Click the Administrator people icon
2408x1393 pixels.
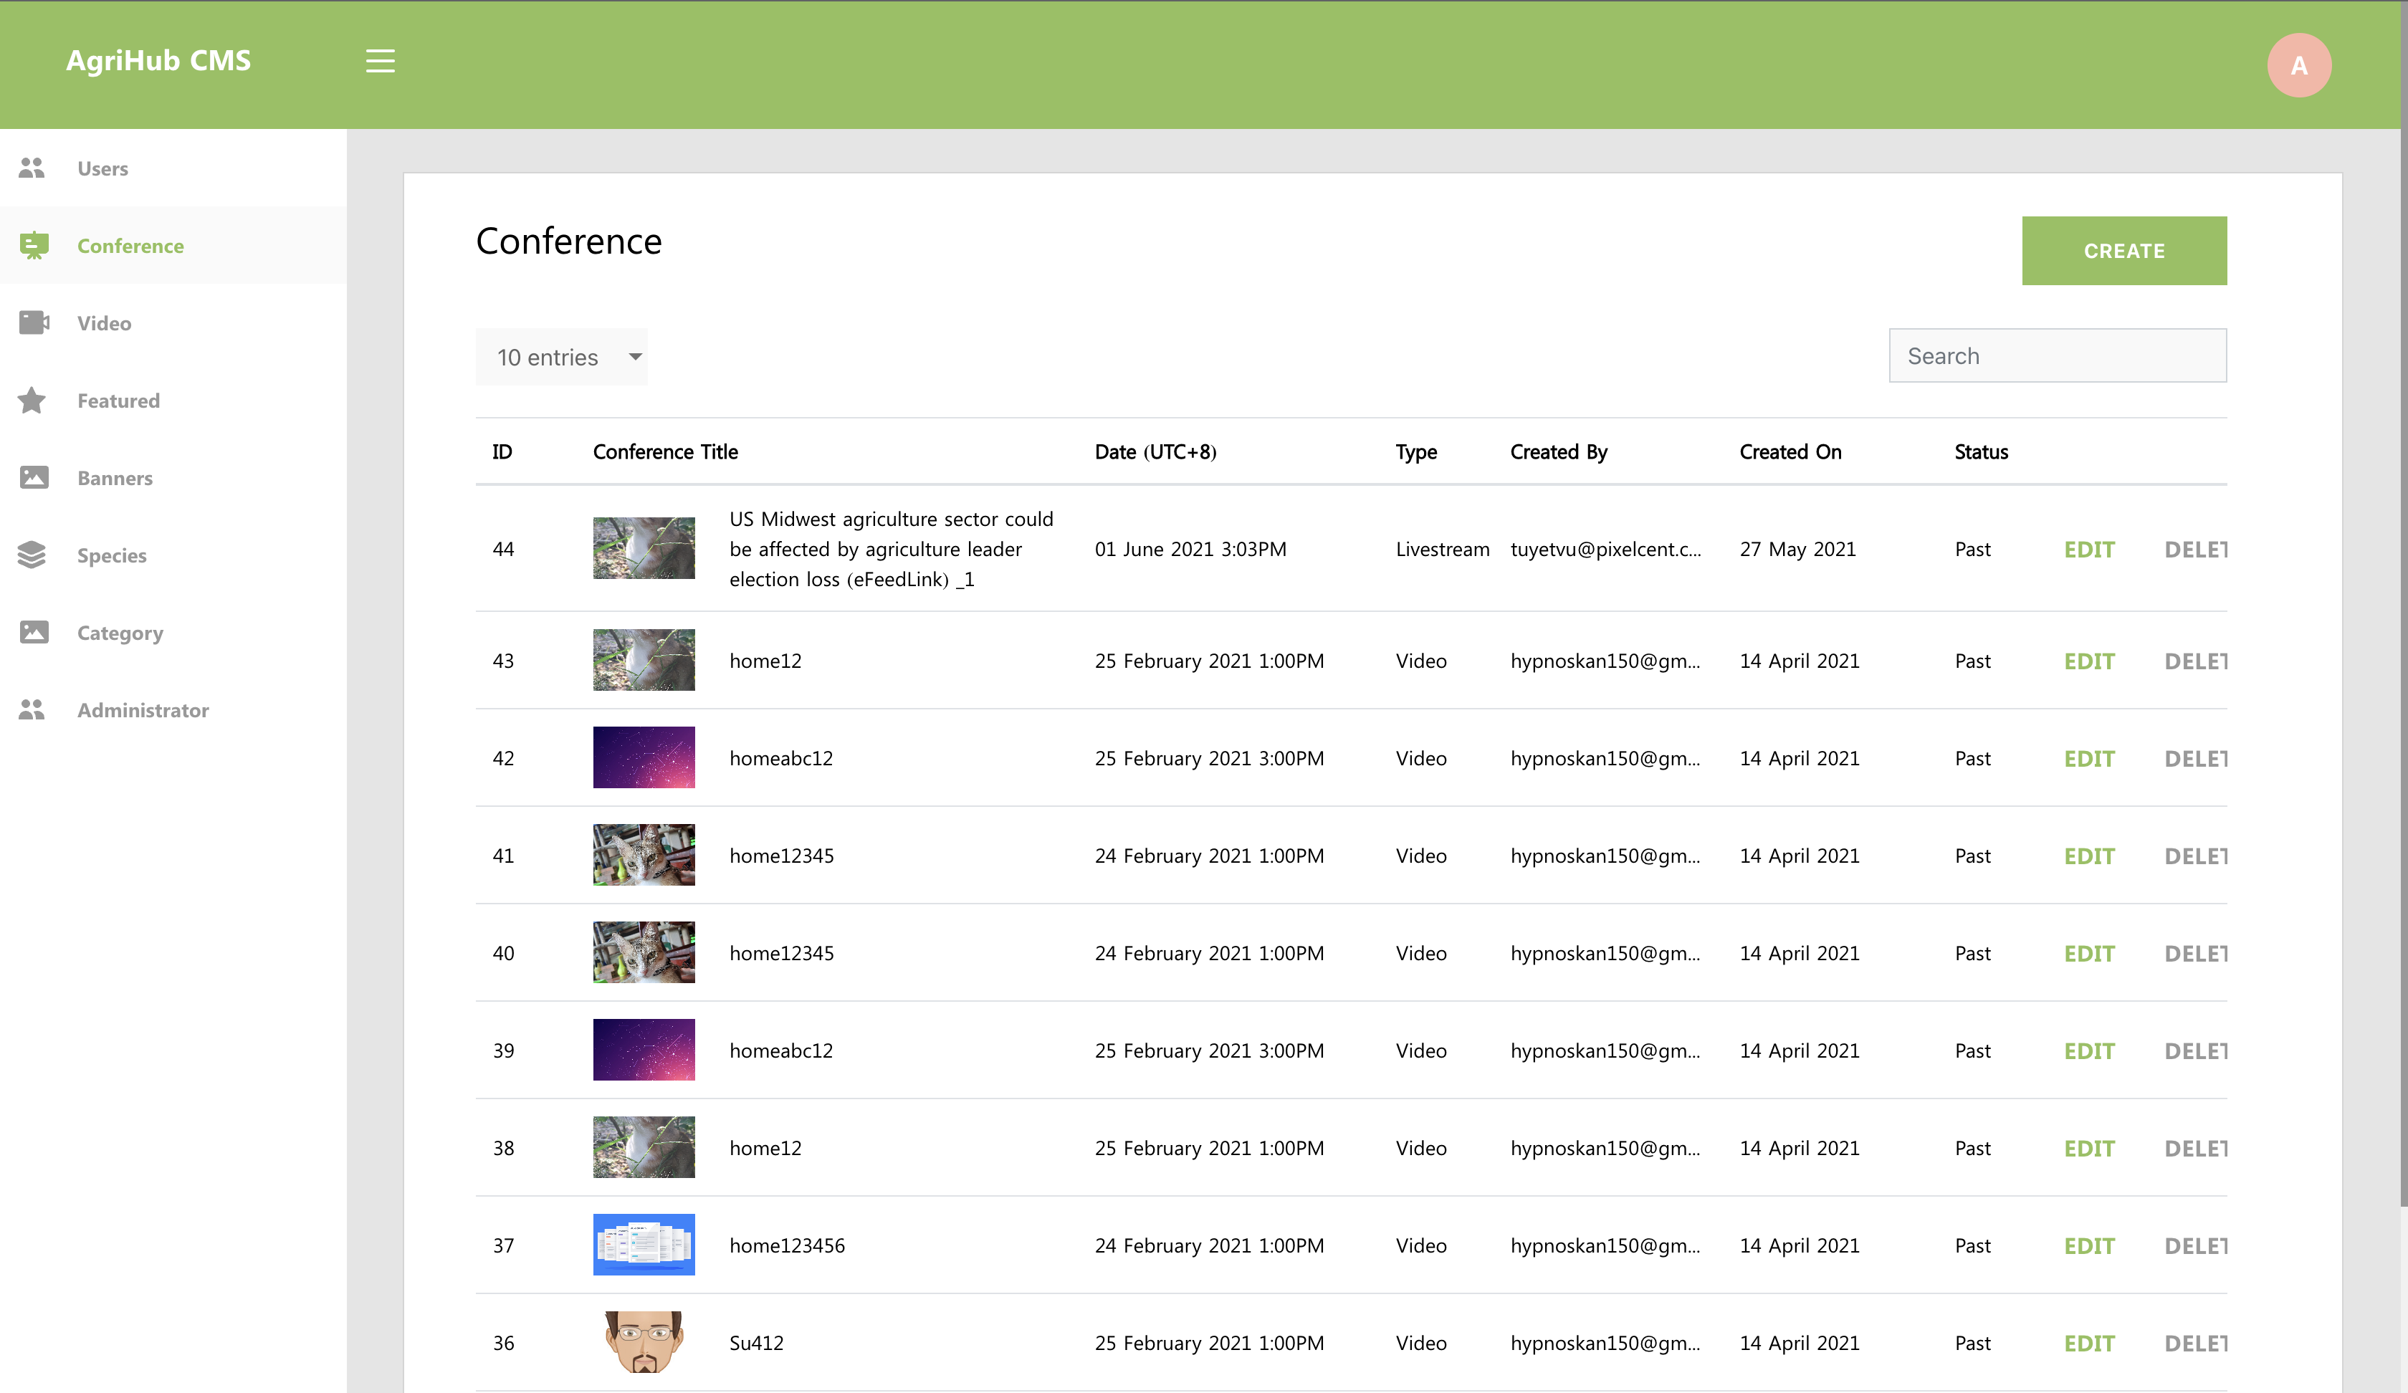pyautogui.click(x=32, y=710)
